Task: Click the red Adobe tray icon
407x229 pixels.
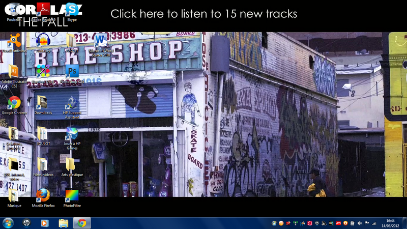Action: click(x=288, y=223)
